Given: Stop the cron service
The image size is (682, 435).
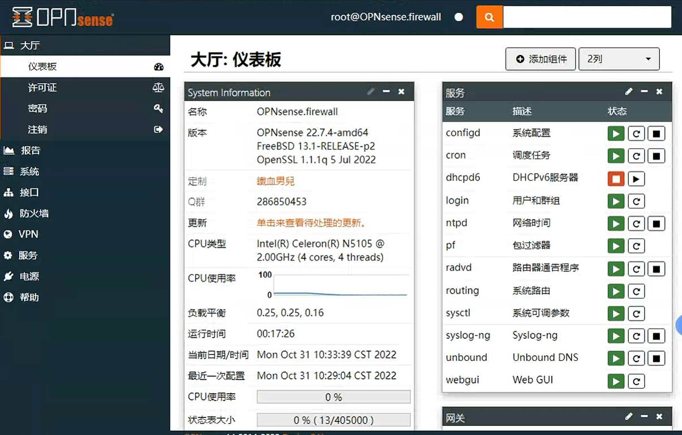Looking at the screenshot, I should (656, 156).
